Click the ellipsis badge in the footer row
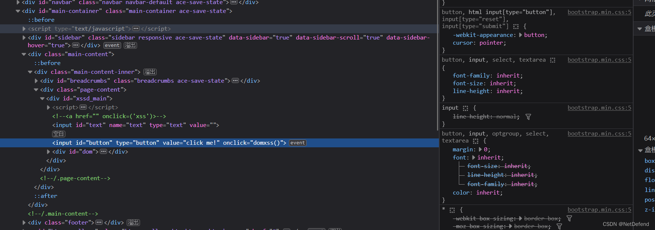655x230 pixels. tap(99, 223)
